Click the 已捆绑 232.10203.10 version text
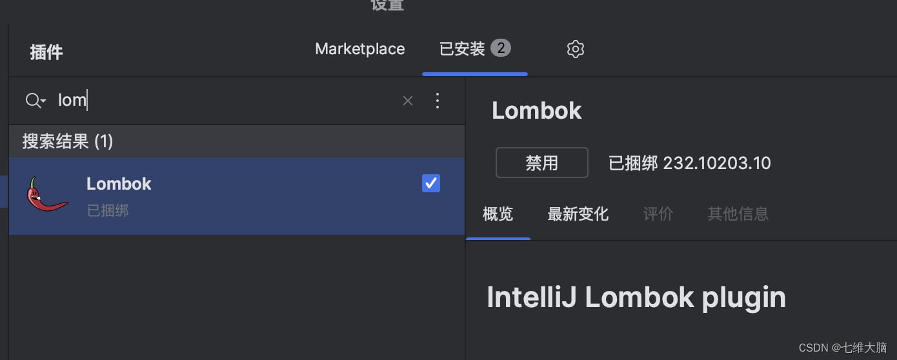897x360 pixels. [x=689, y=163]
